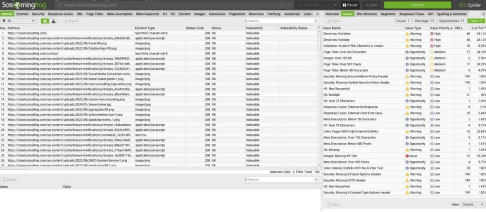
Task: Click the warning icon in Directives: Nofollow row
Action: (x=407, y=34)
